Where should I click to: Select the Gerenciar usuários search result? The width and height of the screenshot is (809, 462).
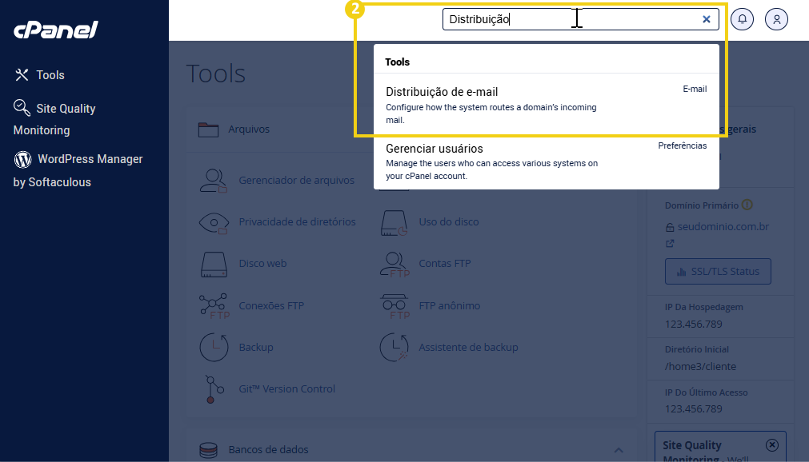tap(434, 149)
